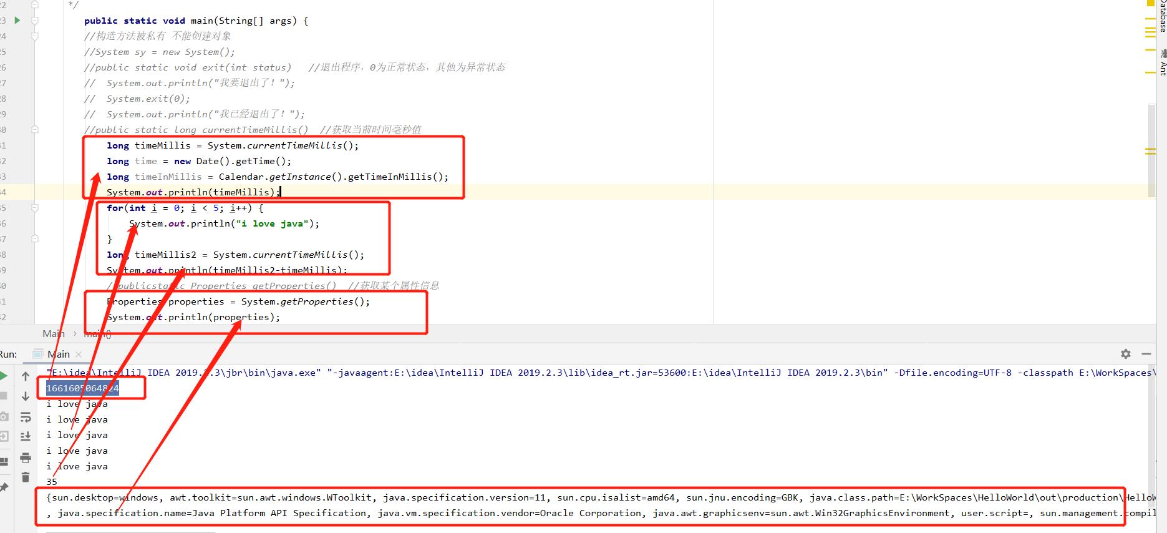Click commented System.exit(0) line
Viewport: 1167px width, 533px height.
click(137, 99)
